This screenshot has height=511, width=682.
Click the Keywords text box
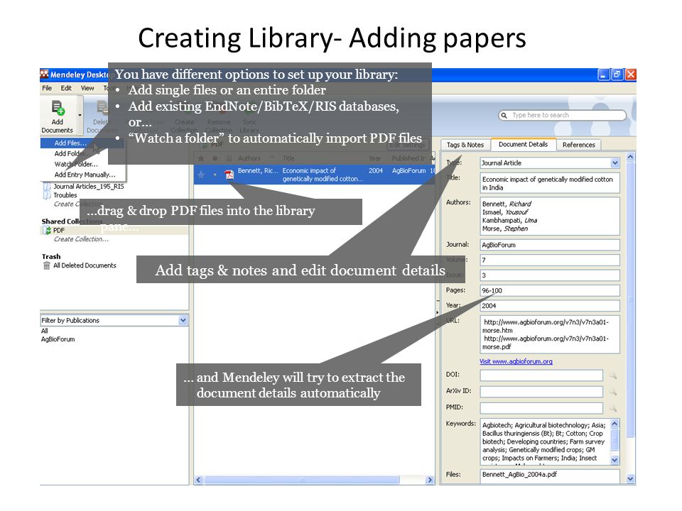(x=545, y=442)
